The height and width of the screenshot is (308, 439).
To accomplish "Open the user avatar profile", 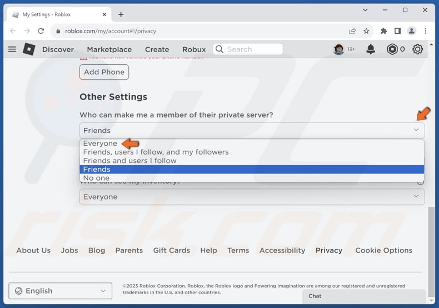I will (x=339, y=49).
